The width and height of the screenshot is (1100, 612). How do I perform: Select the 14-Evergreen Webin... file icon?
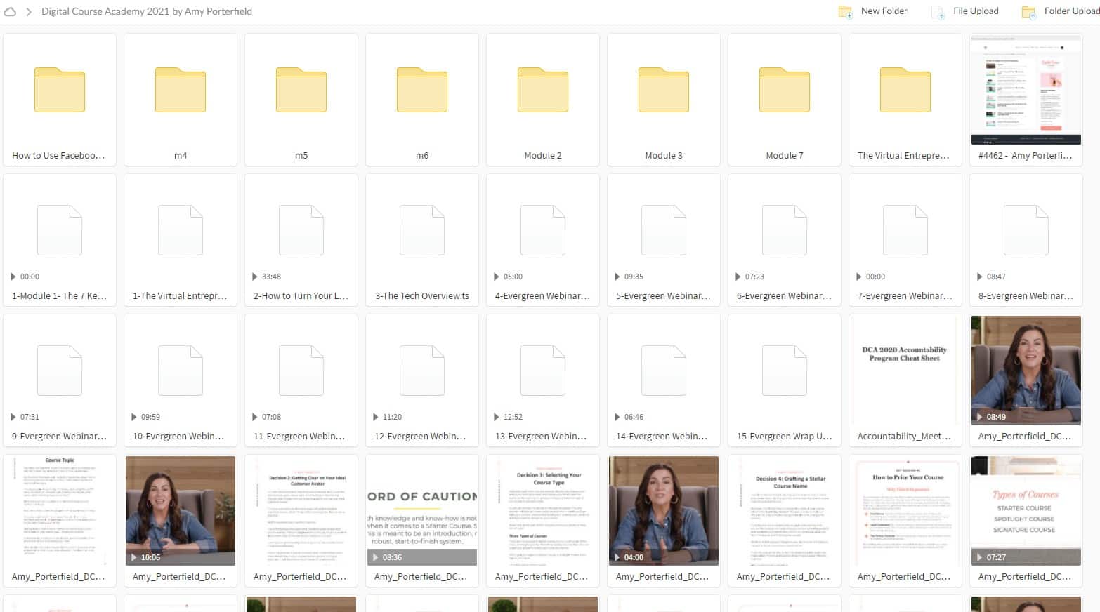pyautogui.click(x=664, y=371)
